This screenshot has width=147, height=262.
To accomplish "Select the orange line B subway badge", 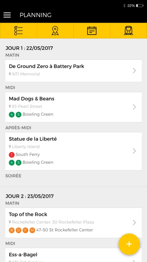I will (11, 230).
